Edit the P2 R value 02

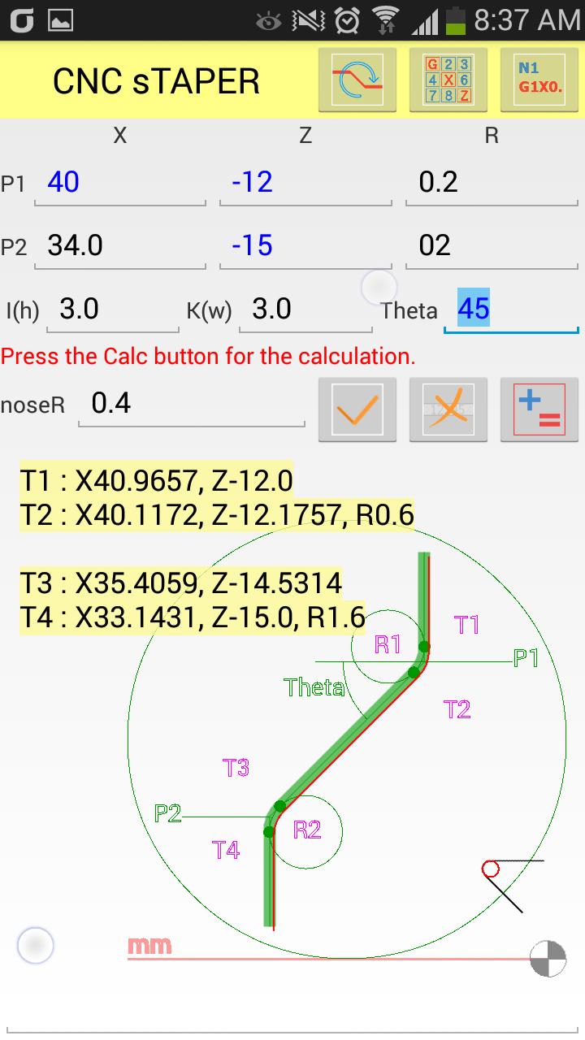(492, 245)
